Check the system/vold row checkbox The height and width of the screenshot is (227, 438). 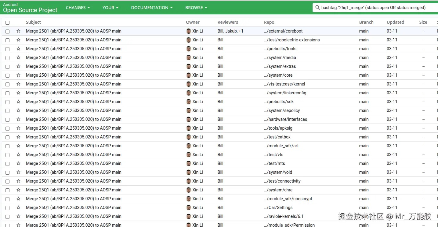(x=7, y=173)
